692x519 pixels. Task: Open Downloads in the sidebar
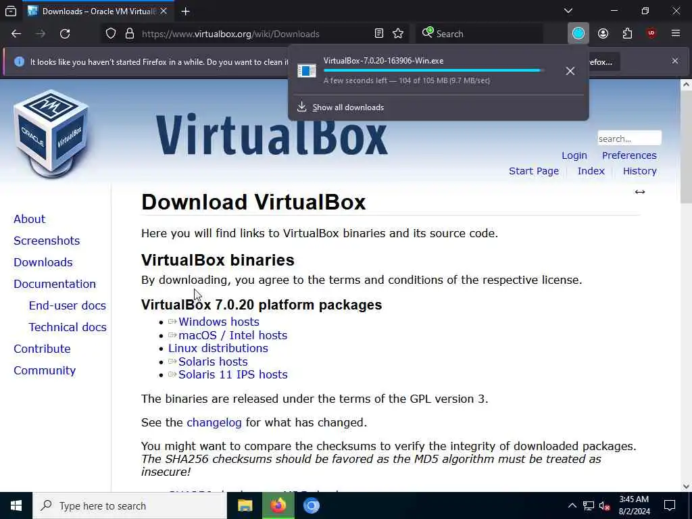tap(43, 262)
